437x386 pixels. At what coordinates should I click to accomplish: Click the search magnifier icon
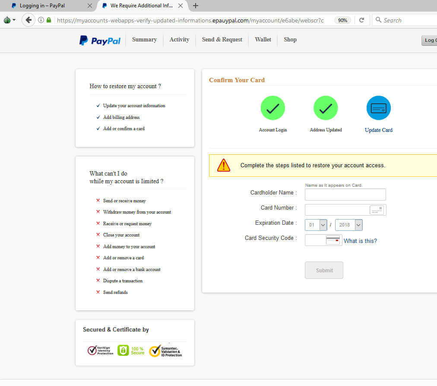[378, 20]
